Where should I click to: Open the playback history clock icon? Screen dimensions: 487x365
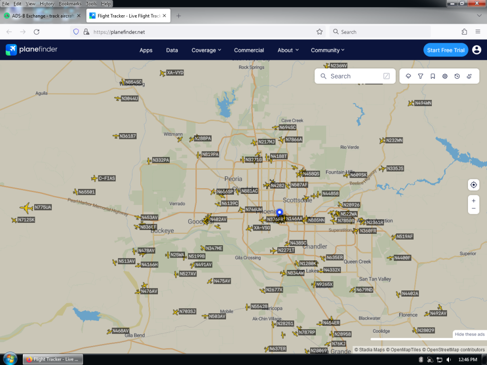pyautogui.click(x=457, y=76)
